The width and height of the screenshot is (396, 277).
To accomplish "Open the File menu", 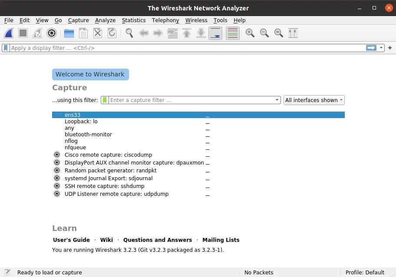I will [9, 20].
